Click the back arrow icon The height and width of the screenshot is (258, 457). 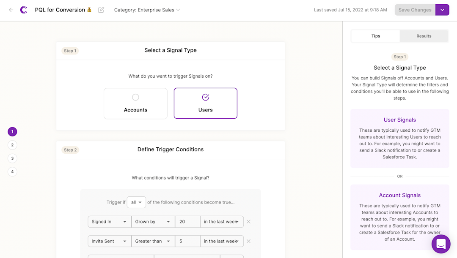pyautogui.click(x=11, y=10)
